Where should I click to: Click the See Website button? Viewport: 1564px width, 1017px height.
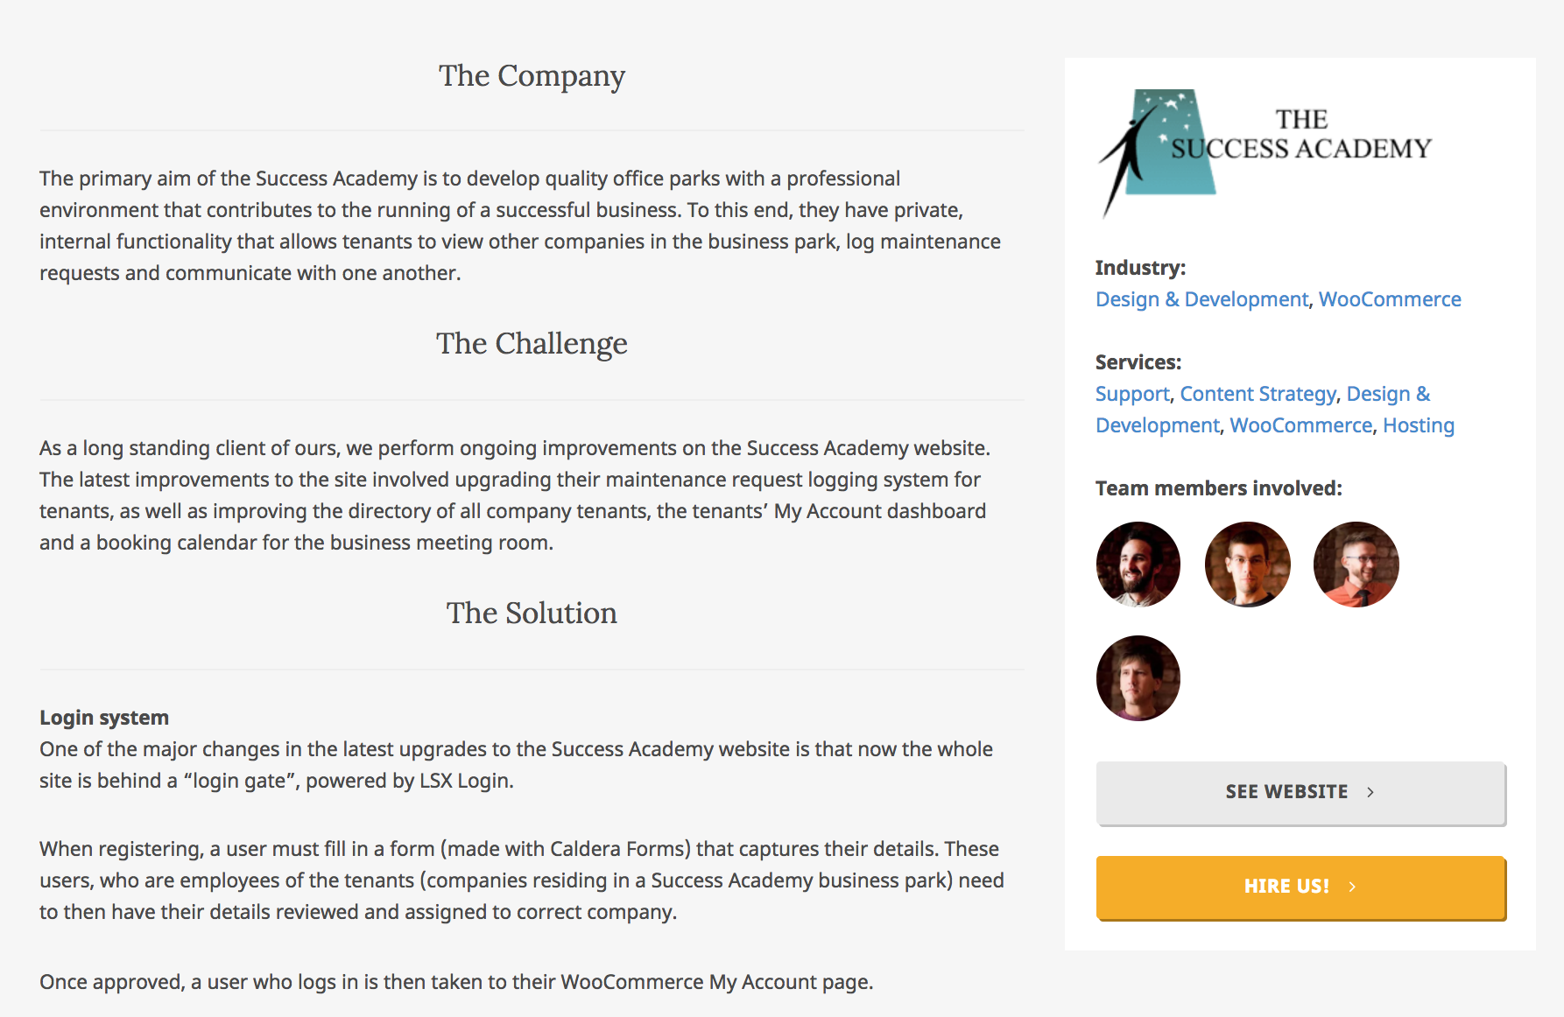point(1301,793)
